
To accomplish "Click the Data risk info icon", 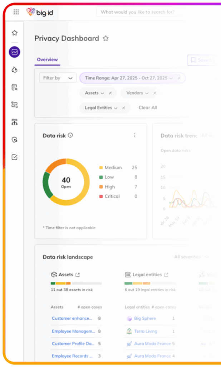I will click(x=70, y=135).
